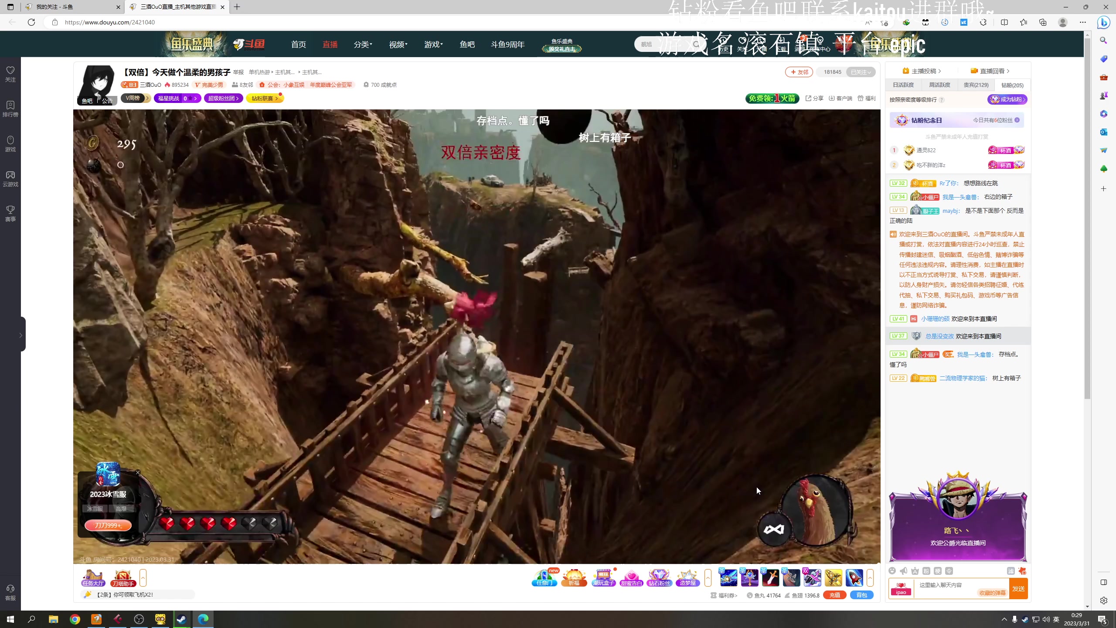Expand the gift list arrow
This screenshot has width=1116, height=628.
coord(870,578)
